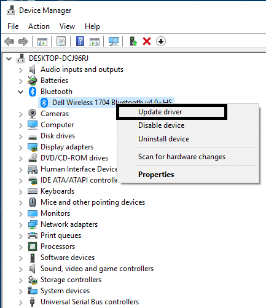Click the Cameras webcam icon
Viewport: 266px width, 308px height.
33,114
